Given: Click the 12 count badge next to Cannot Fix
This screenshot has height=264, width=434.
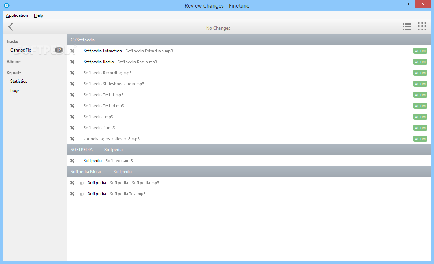Looking at the screenshot, I should pyautogui.click(x=59, y=50).
